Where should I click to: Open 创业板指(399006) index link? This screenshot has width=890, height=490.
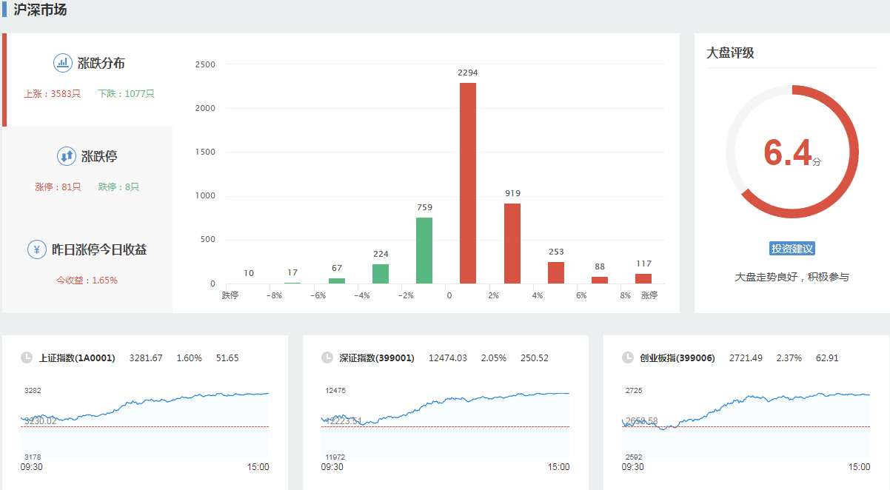677,358
